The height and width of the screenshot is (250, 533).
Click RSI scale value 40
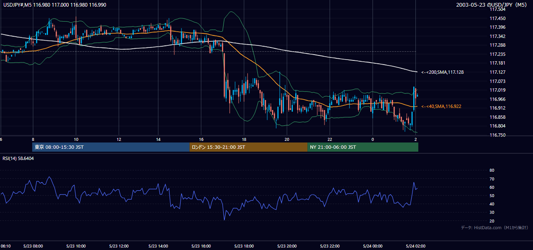(492, 204)
